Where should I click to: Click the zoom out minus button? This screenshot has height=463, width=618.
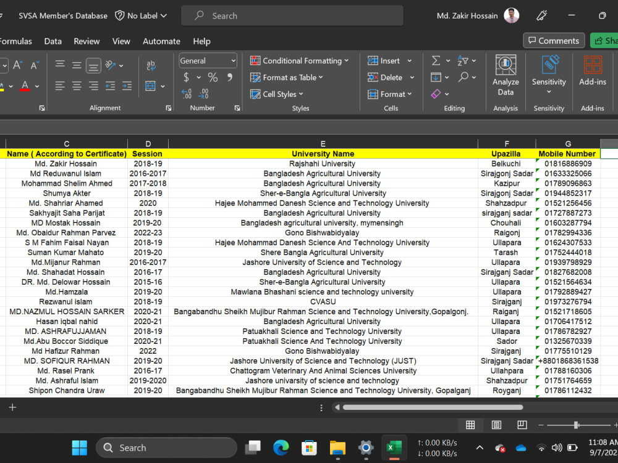point(541,425)
